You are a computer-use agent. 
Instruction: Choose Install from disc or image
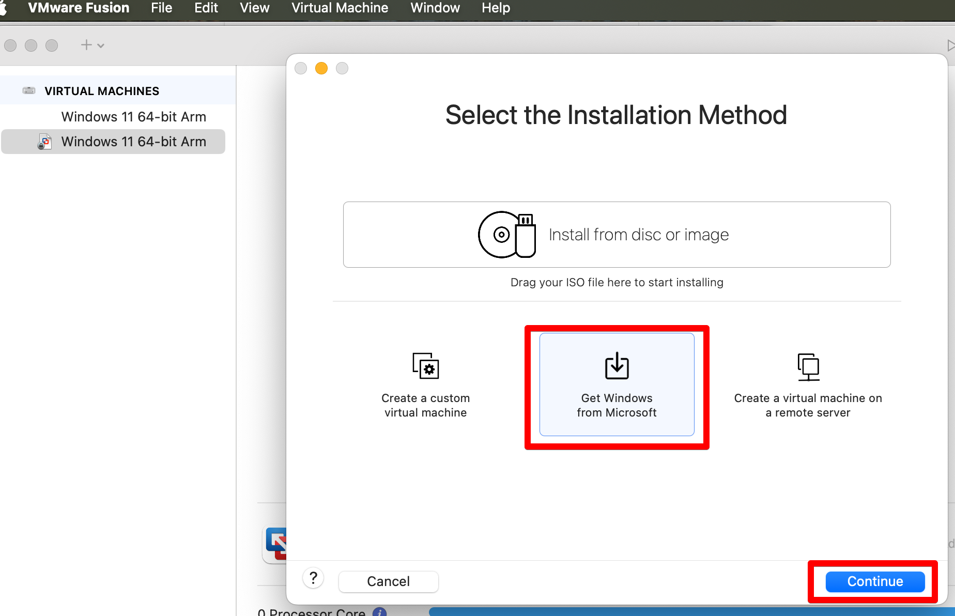617,235
